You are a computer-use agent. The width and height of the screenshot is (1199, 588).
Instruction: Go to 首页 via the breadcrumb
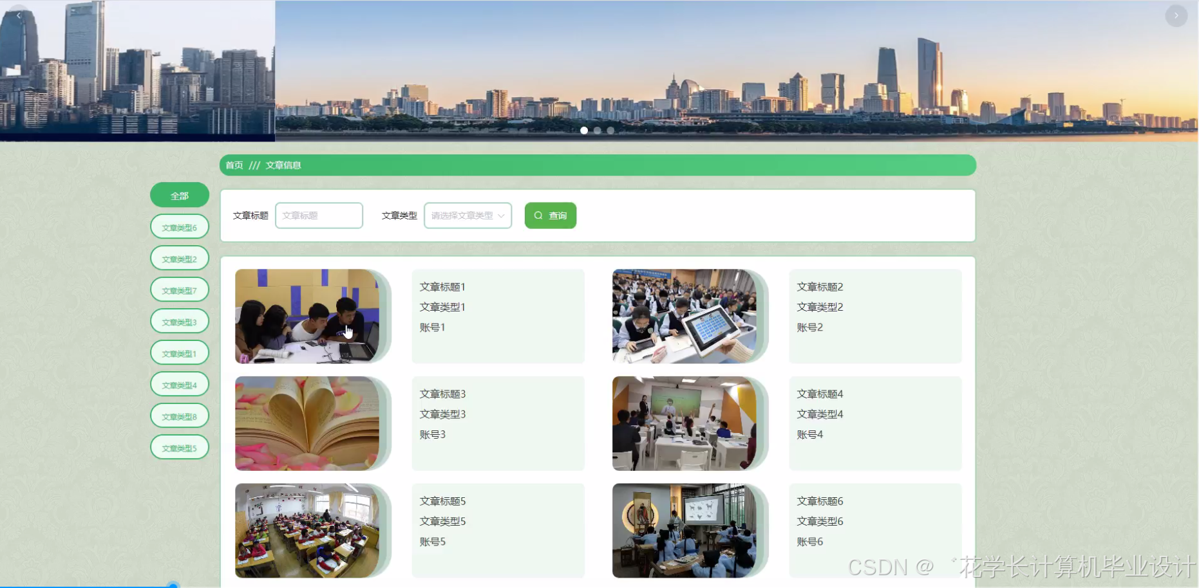(x=234, y=165)
